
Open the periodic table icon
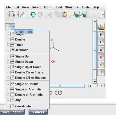click(x=101, y=27)
